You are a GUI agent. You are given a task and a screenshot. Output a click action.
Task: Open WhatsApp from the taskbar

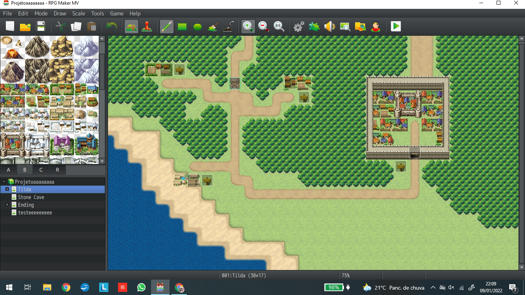141,287
